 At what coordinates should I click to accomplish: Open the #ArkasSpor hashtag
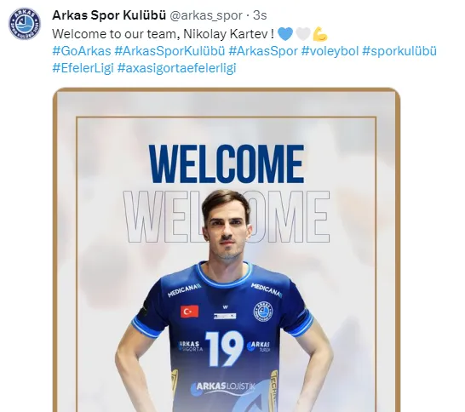tap(263, 51)
